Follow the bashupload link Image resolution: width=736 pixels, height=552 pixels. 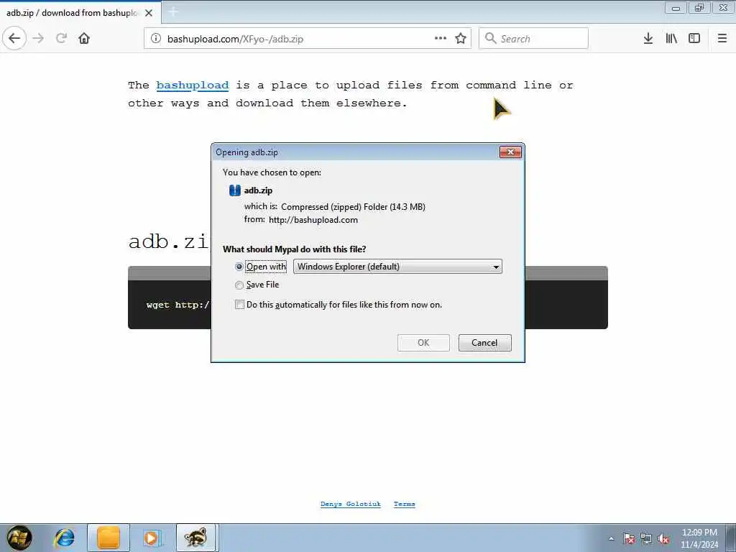click(193, 86)
